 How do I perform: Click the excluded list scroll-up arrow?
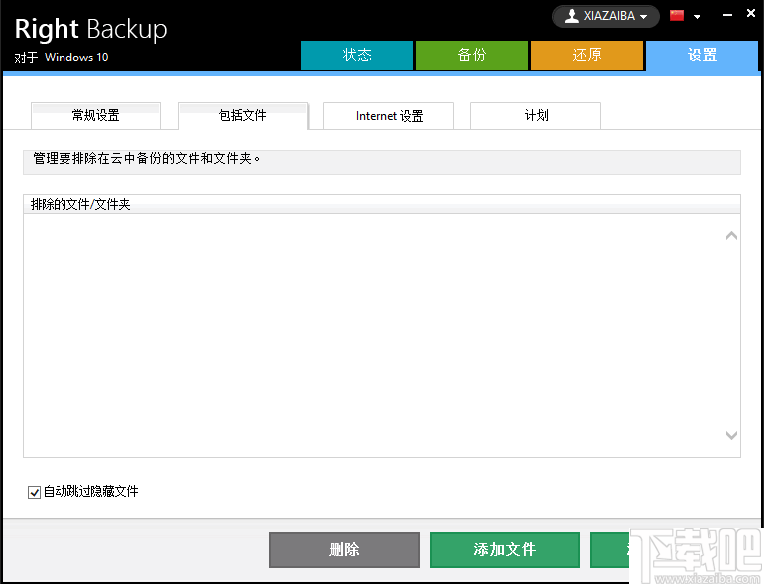731,236
